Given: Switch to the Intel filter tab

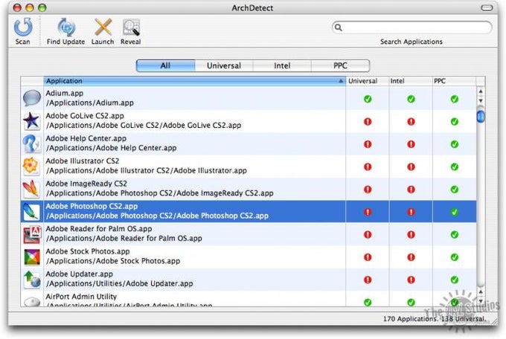Looking at the screenshot, I should (x=282, y=66).
